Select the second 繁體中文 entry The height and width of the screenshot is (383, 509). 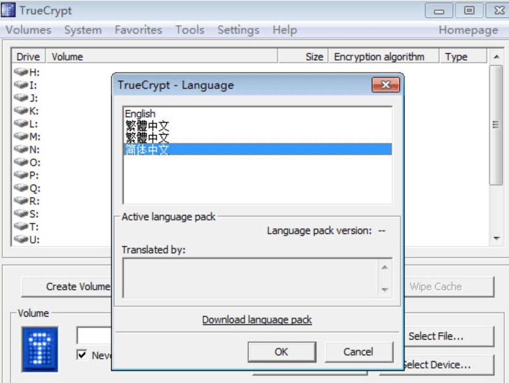(258, 137)
